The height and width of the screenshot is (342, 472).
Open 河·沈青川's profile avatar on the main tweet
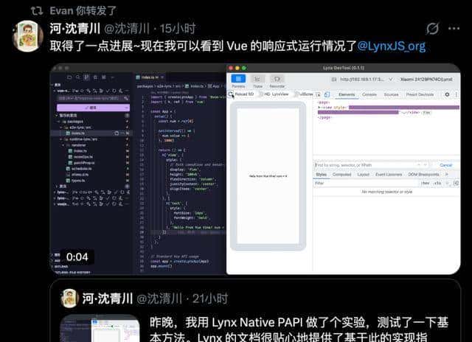(28, 36)
